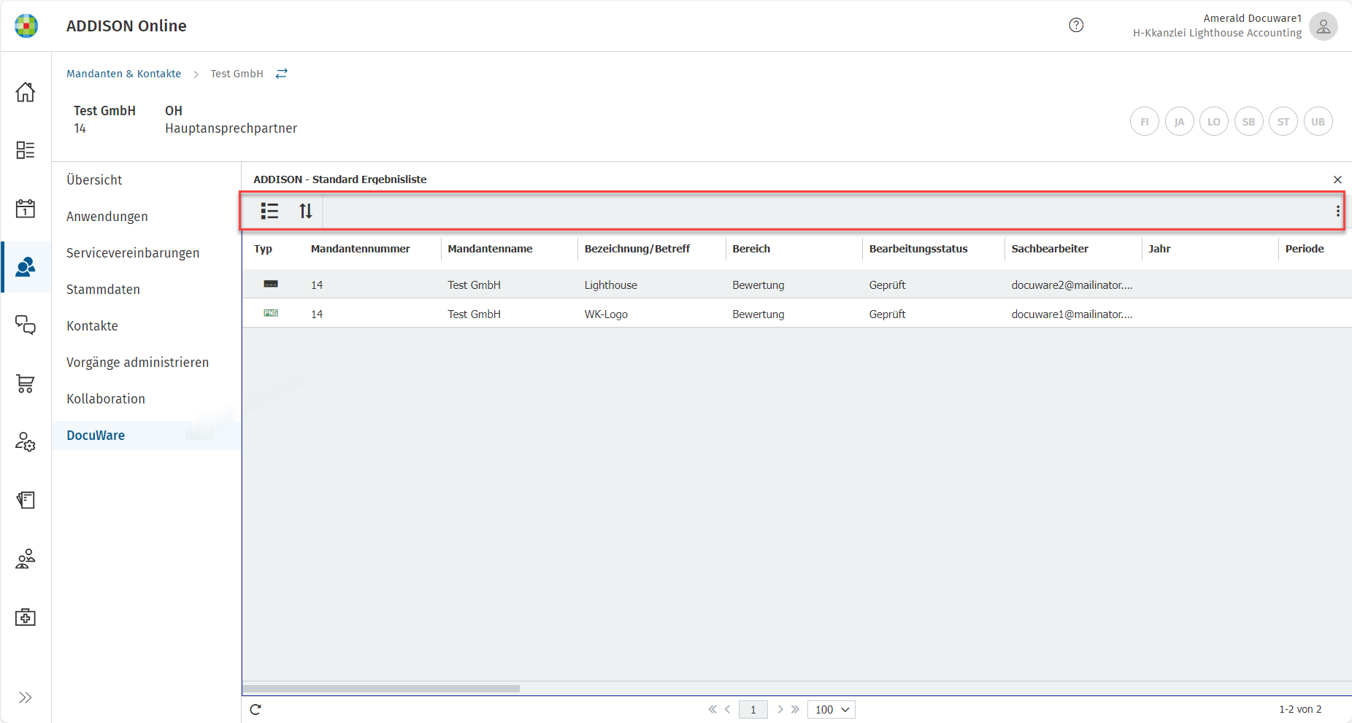The width and height of the screenshot is (1352, 723).
Task: Click the FI application badge
Action: pyautogui.click(x=1144, y=121)
